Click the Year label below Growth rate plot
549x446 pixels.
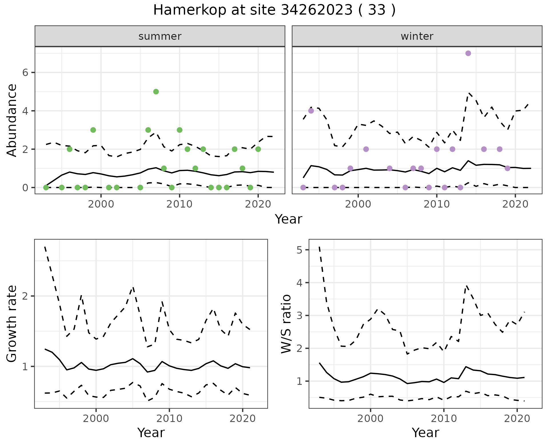pyautogui.click(x=151, y=433)
